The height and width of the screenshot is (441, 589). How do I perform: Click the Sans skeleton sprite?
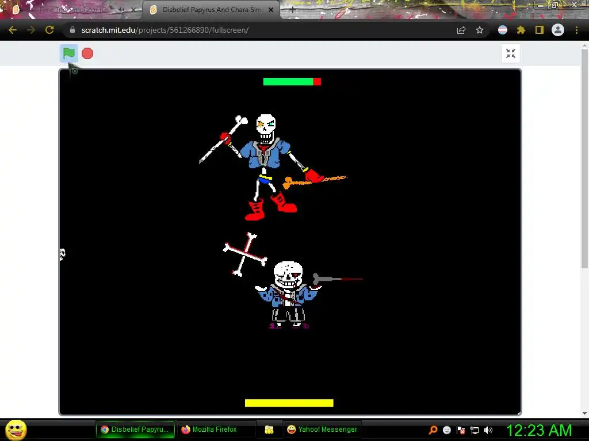click(x=288, y=295)
